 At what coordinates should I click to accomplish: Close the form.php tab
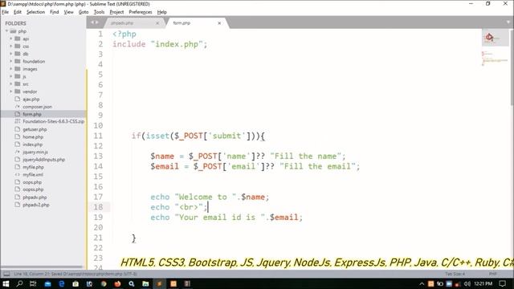pyautogui.click(x=219, y=23)
